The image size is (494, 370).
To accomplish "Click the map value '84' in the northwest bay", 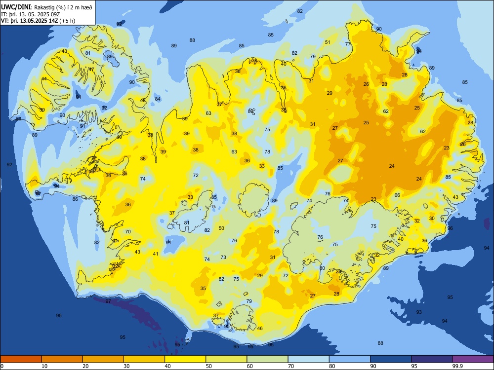I will [x=158, y=99].
